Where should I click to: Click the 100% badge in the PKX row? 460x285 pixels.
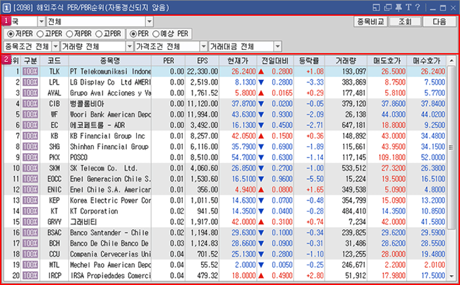(x=30, y=158)
